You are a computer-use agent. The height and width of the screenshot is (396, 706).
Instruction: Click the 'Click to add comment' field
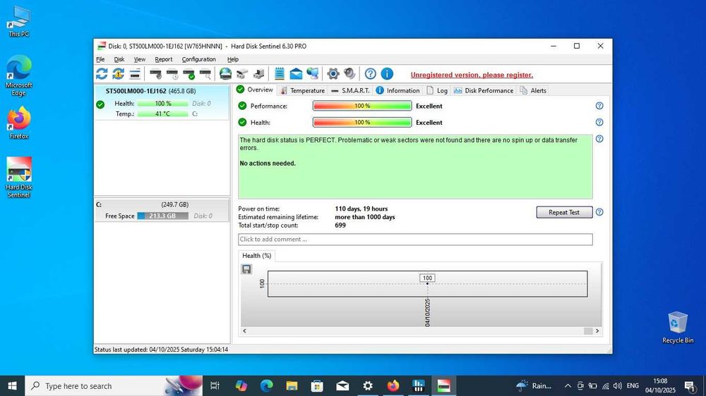pos(415,239)
